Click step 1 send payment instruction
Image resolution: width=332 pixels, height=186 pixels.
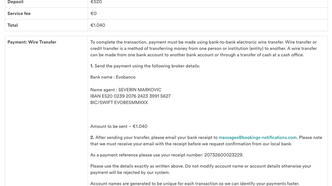(x=145, y=66)
